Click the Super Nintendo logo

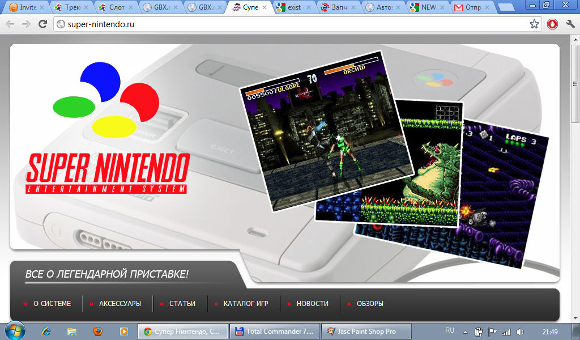(x=107, y=129)
